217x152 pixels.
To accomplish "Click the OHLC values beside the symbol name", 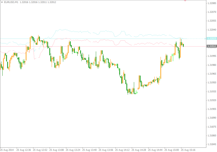I will [x=38, y=2].
